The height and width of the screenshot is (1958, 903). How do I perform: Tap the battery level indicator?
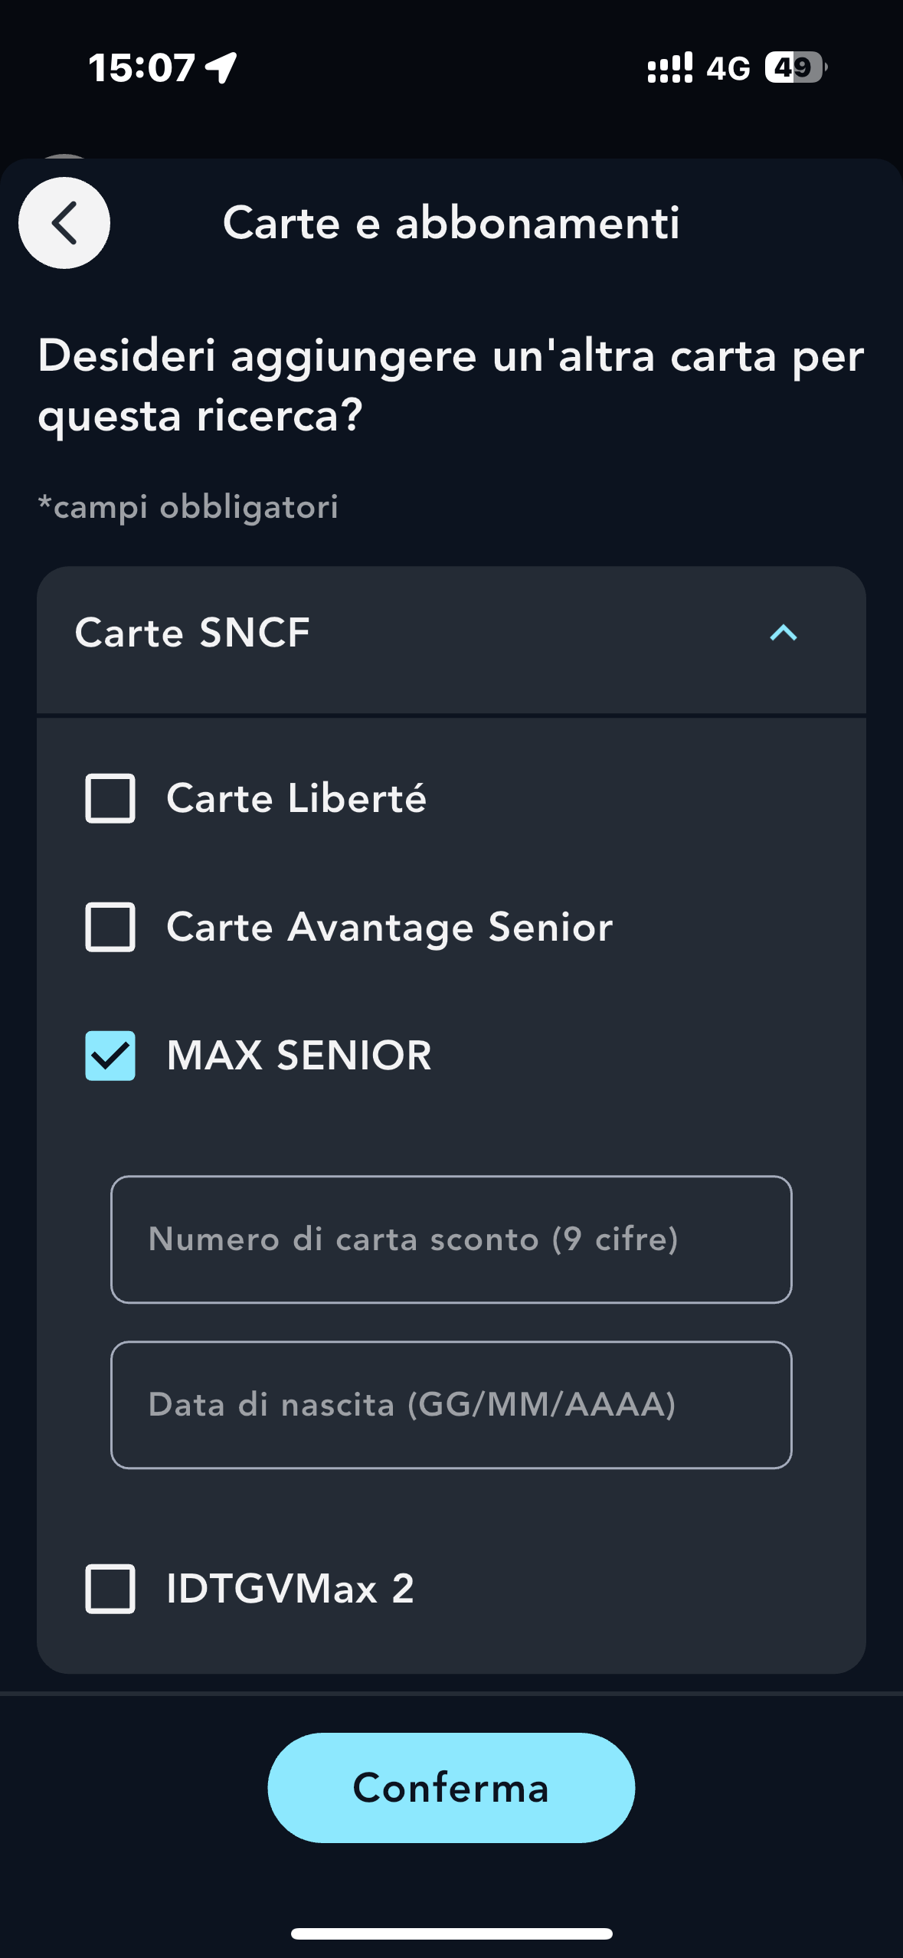tap(795, 67)
